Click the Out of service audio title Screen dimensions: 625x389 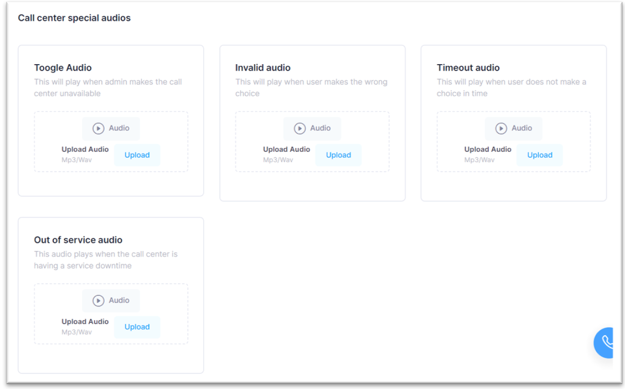78,240
